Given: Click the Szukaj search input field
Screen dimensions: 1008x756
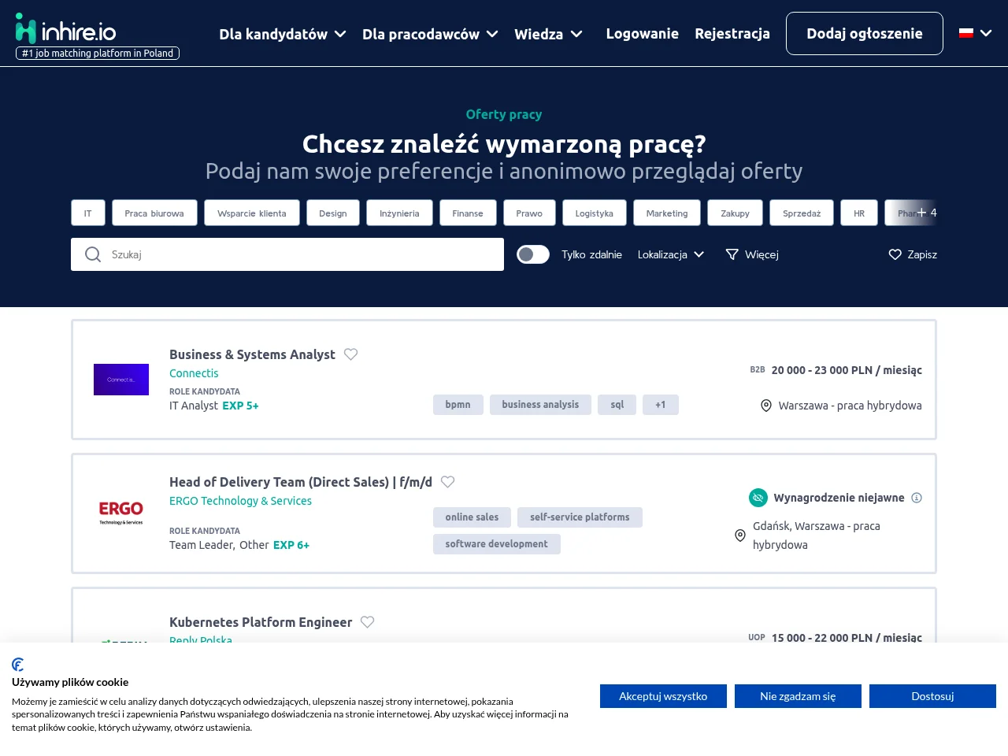Looking at the screenshot, I should [287, 254].
